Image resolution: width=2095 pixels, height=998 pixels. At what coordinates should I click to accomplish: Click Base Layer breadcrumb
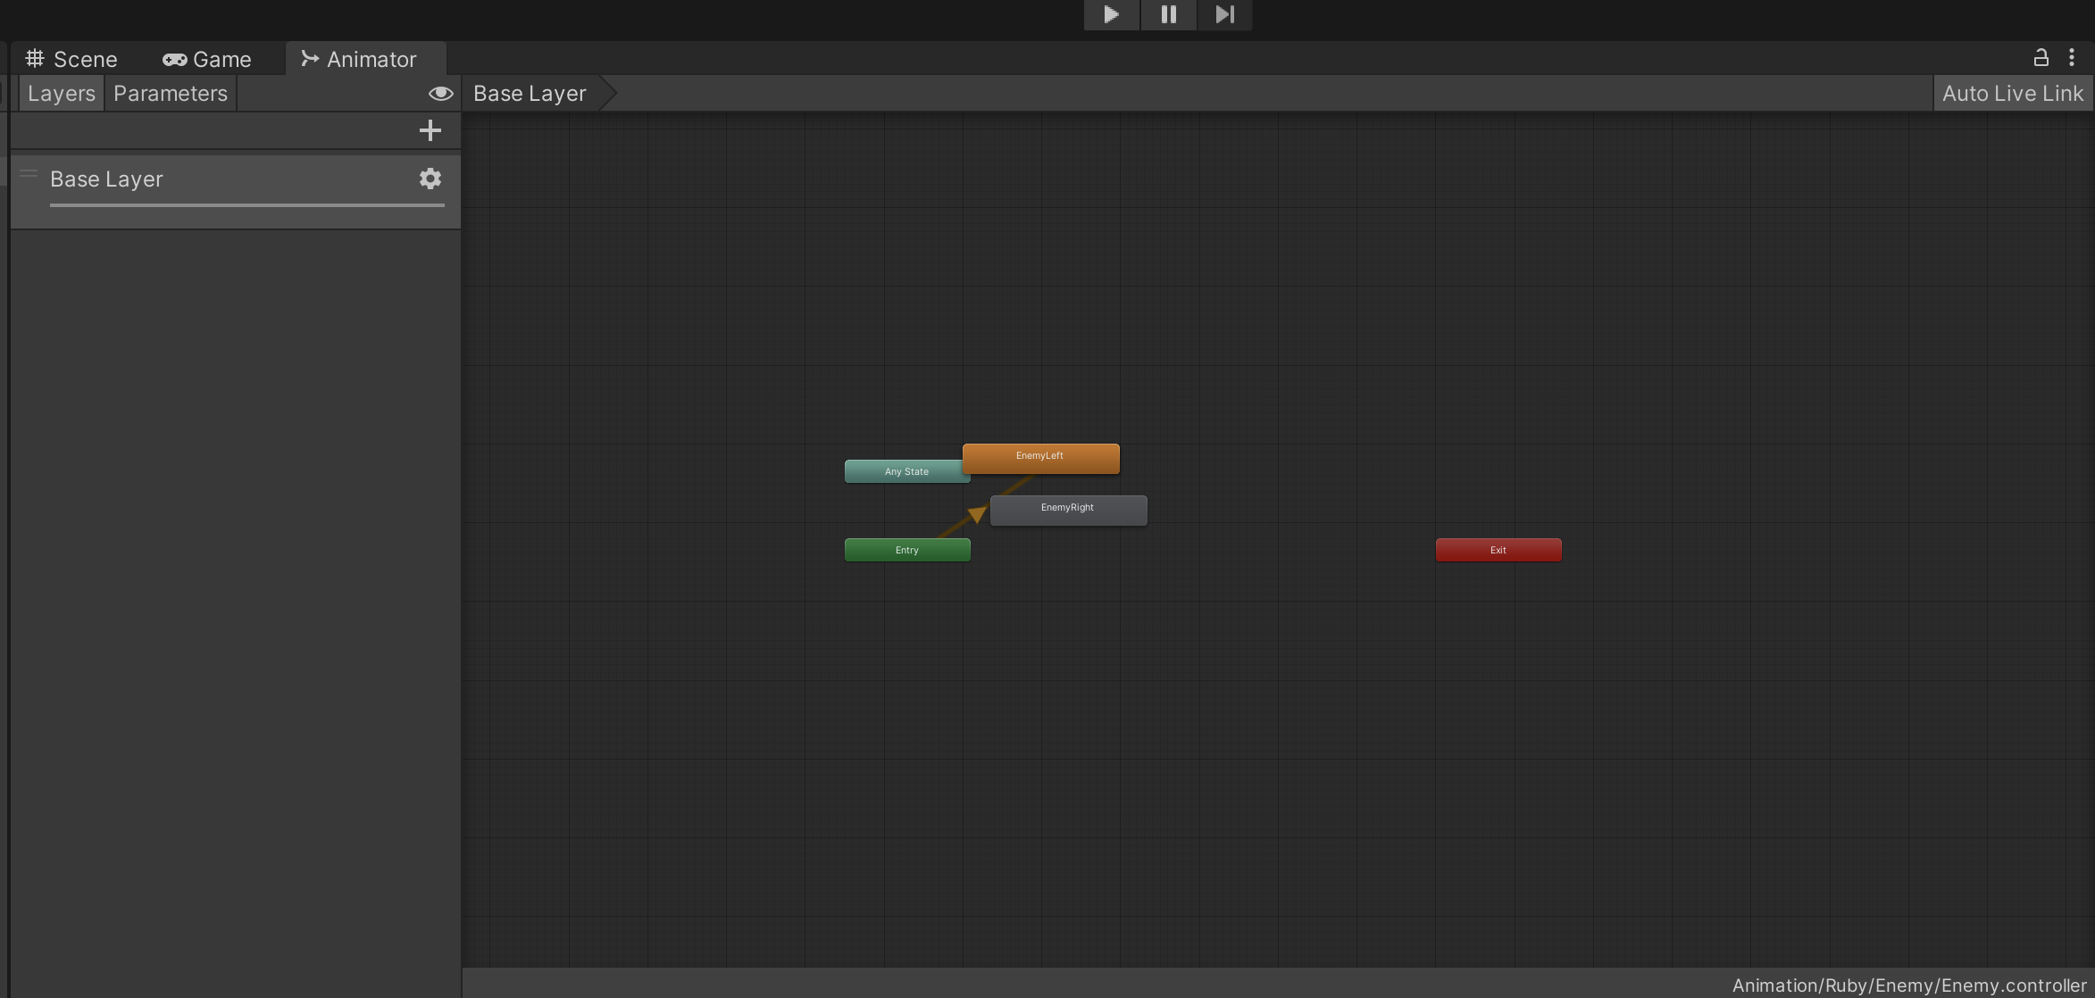click(530, 93)
